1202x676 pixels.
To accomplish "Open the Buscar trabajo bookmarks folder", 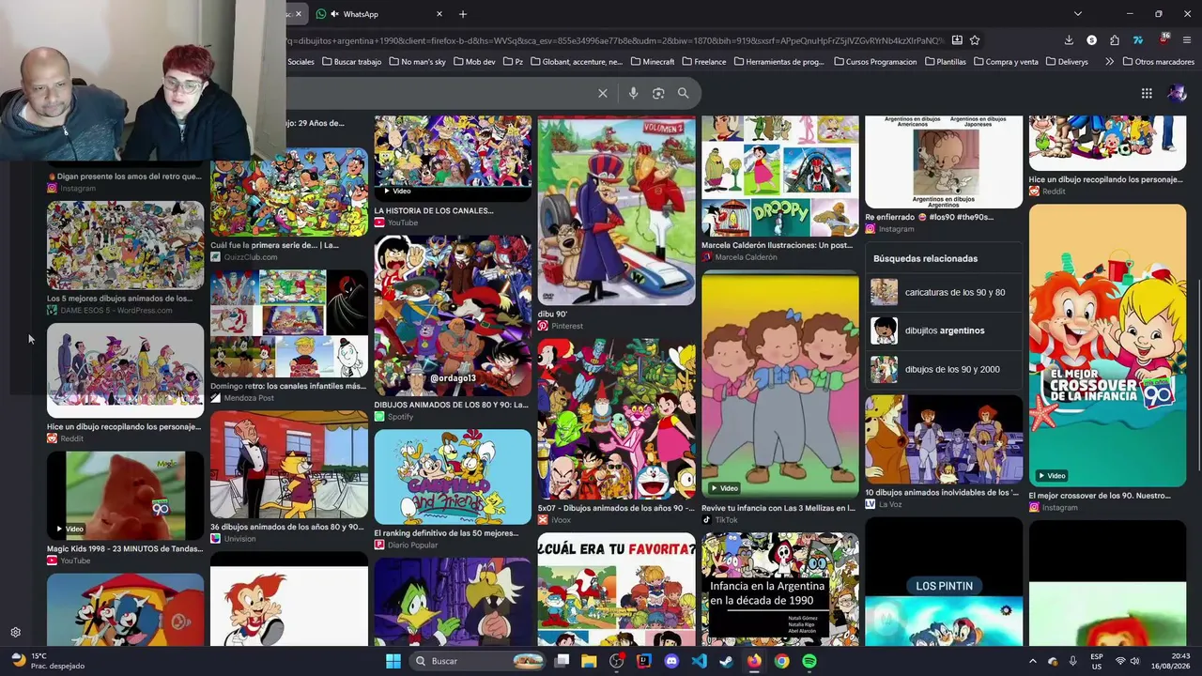I will [x=351, y=62].
